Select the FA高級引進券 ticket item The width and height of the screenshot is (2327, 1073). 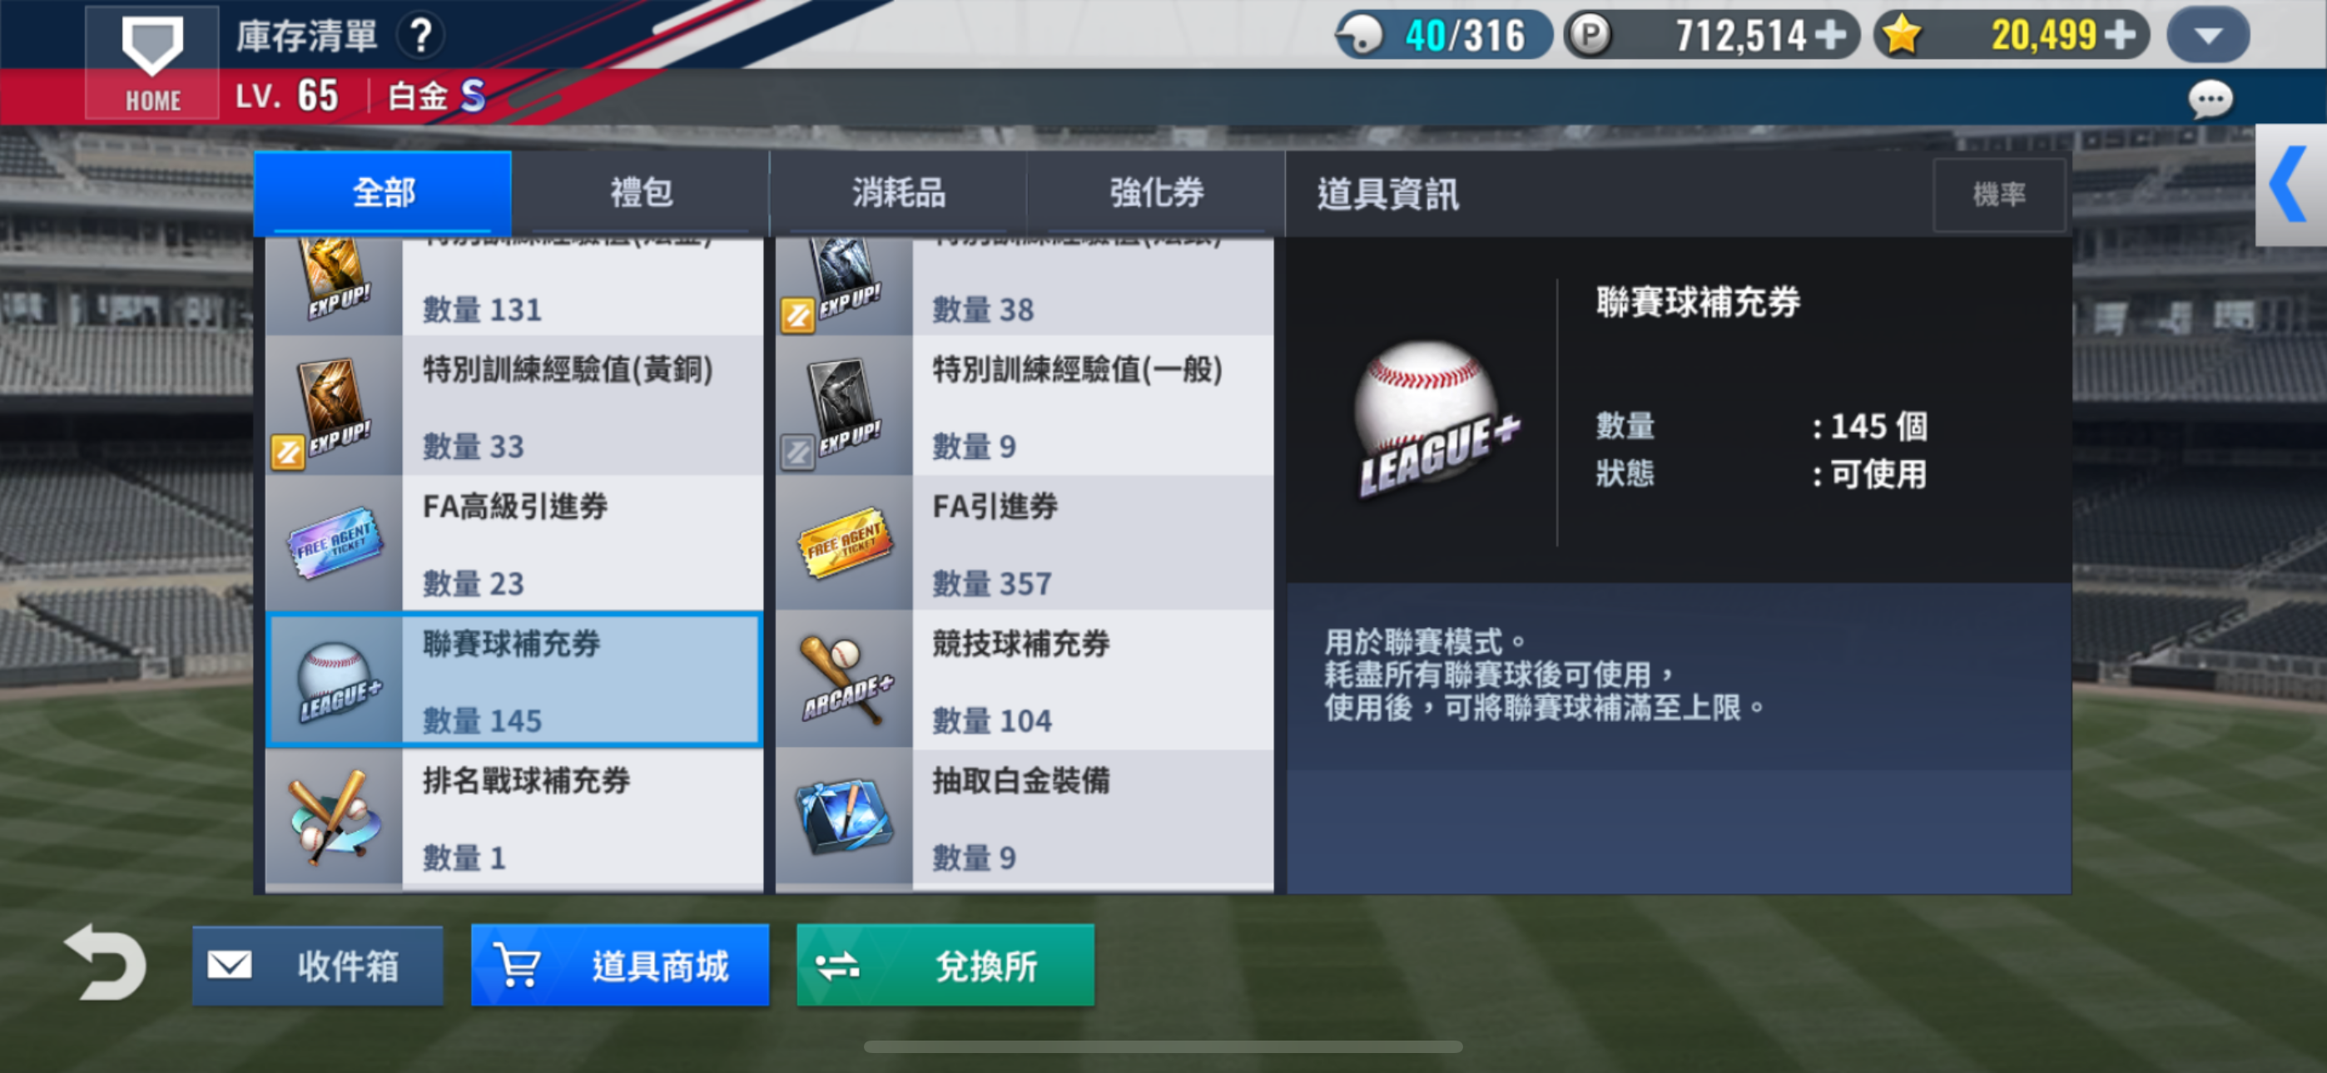tap(514, 543)
